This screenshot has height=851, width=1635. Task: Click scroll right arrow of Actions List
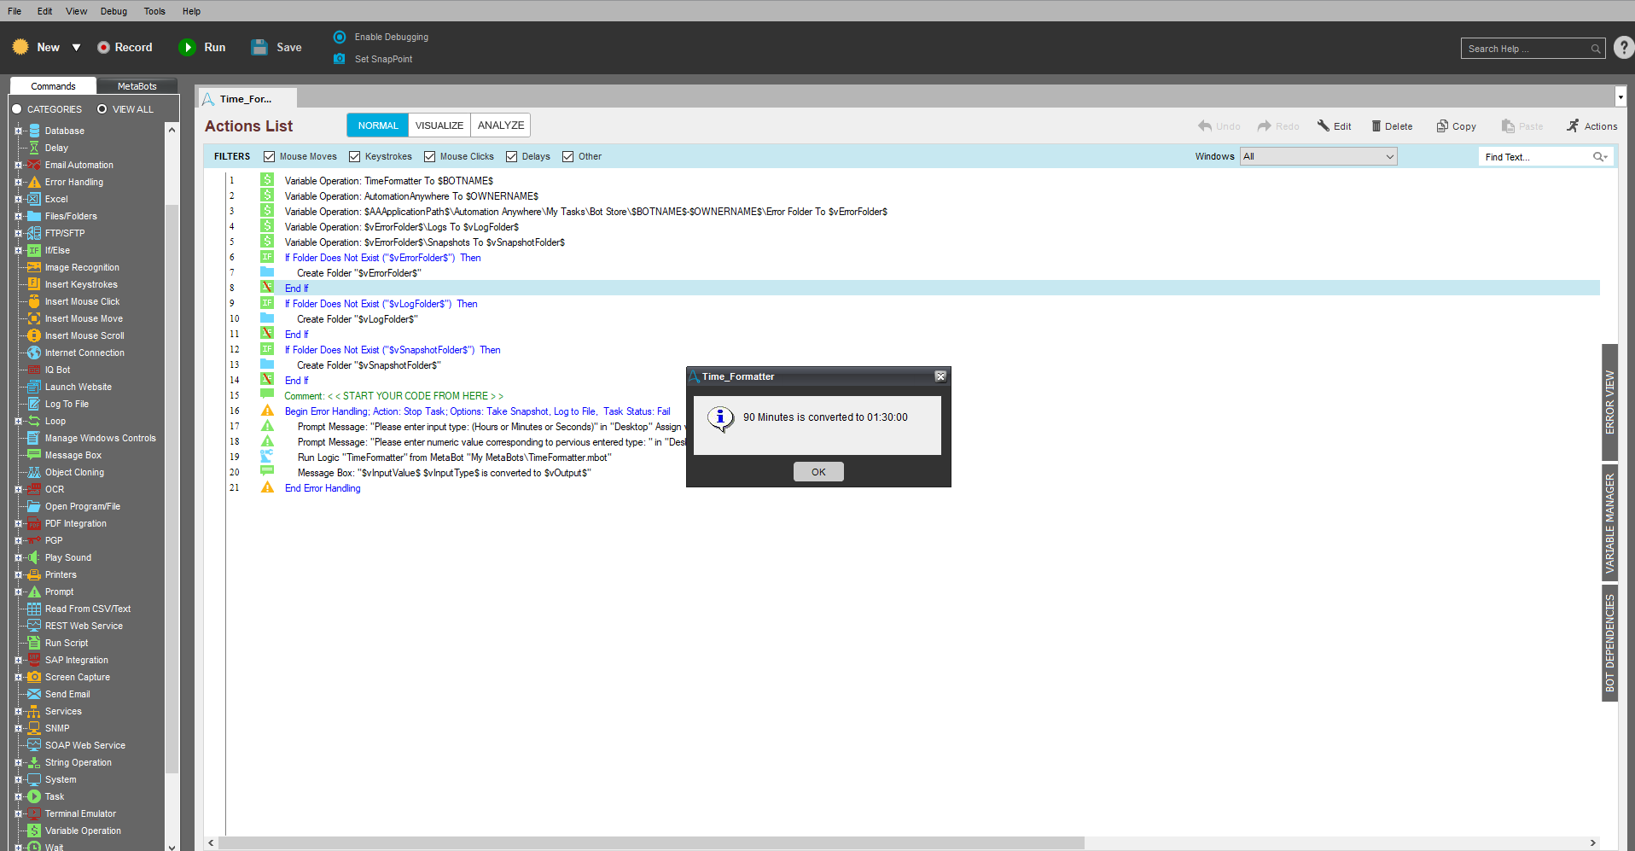pyautogui.click(x=1592, y=843)
